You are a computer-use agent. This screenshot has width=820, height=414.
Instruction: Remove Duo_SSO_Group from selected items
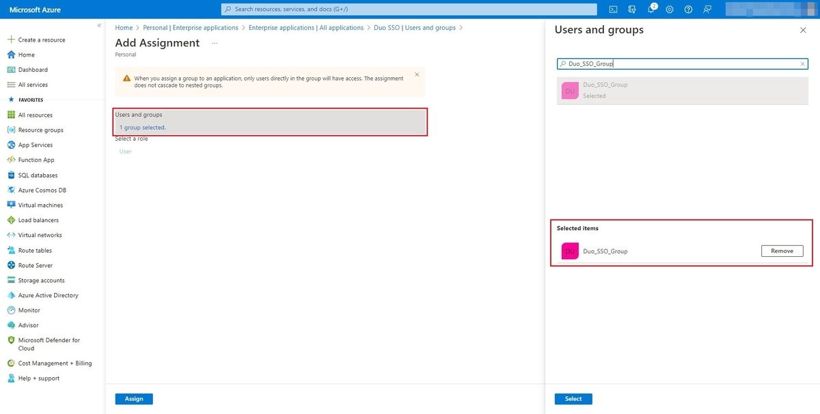pos(782,251)
